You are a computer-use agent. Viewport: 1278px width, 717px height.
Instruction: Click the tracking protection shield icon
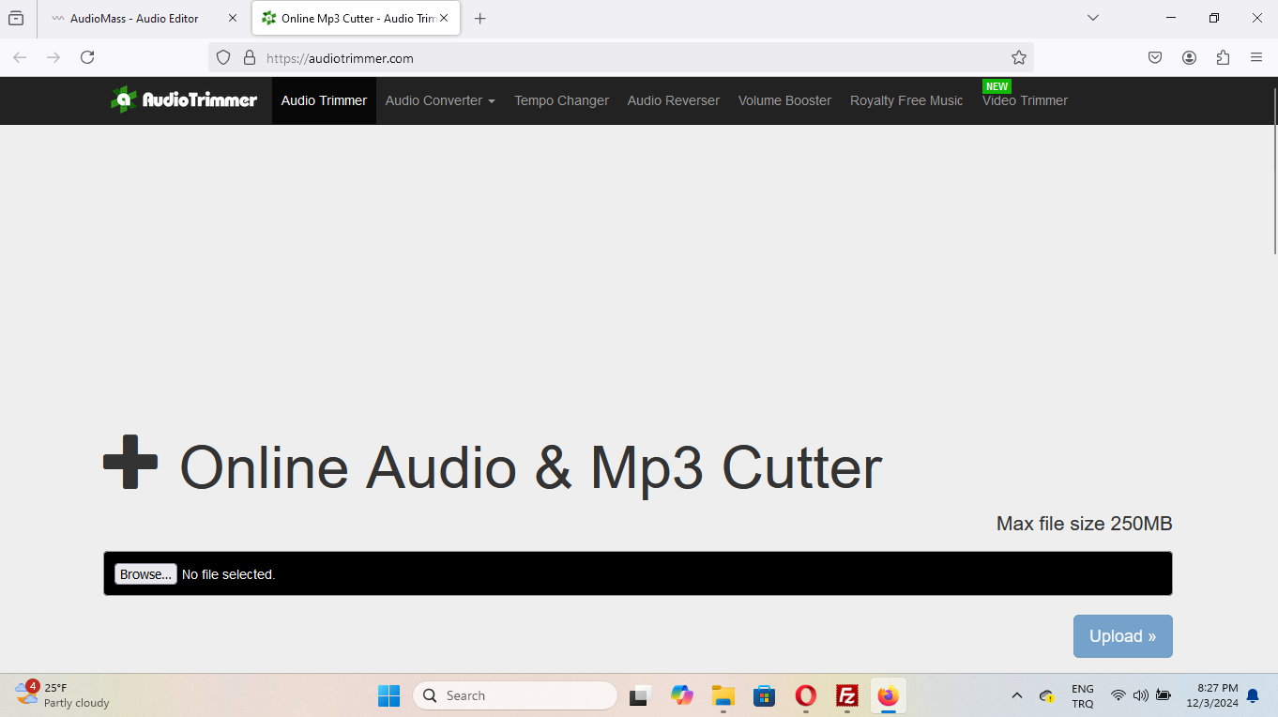click(223, 57)
